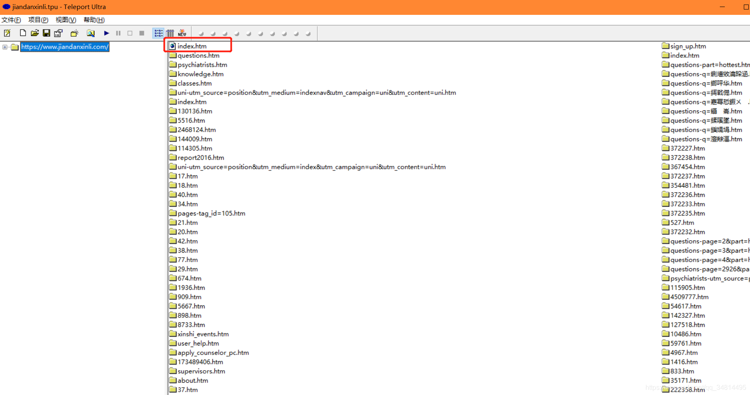Image resolution: width=750 pixels, height=395 pixels.
Task: Open Project Properties icon
Action: click(58, 33)
